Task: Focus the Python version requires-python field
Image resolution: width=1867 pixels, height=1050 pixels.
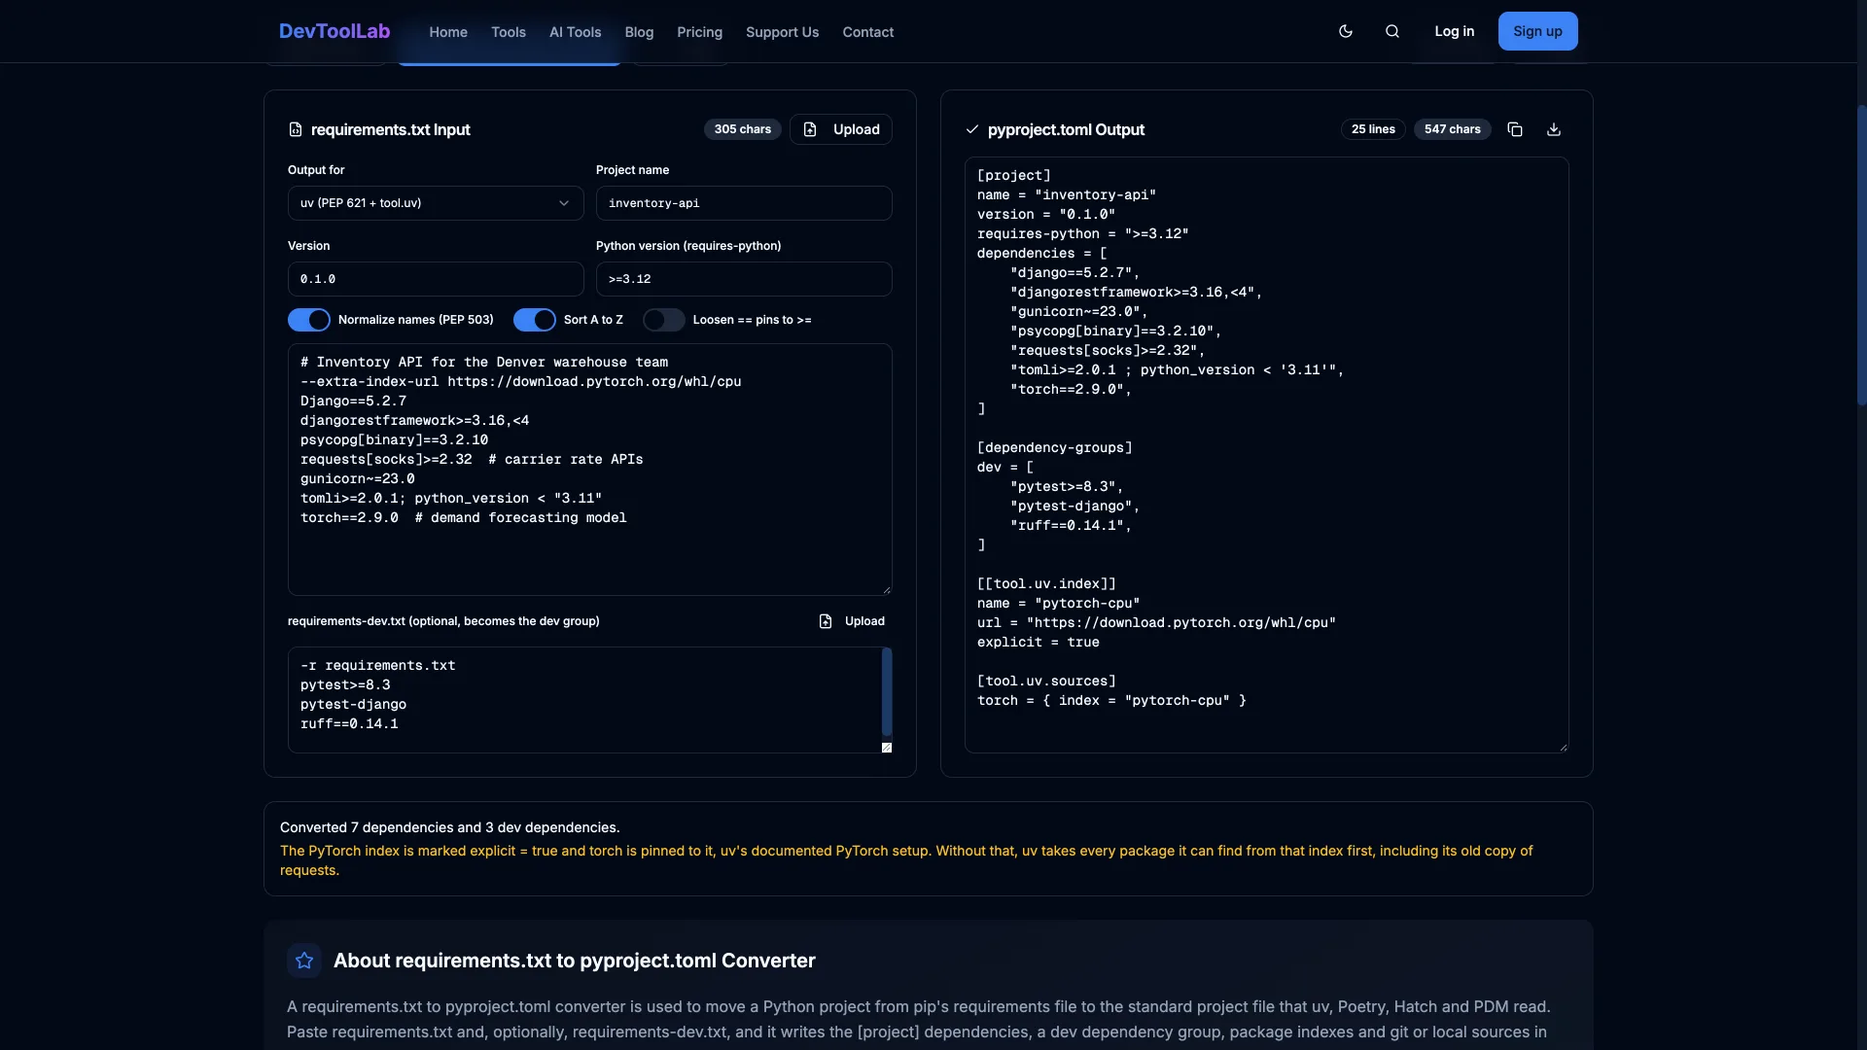Action: (x=744, y=279)
